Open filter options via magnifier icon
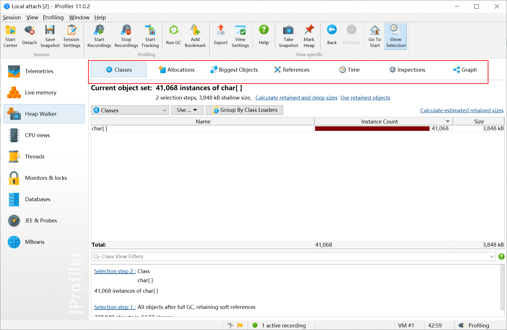 pyautogui.click(x=97, y=256)
